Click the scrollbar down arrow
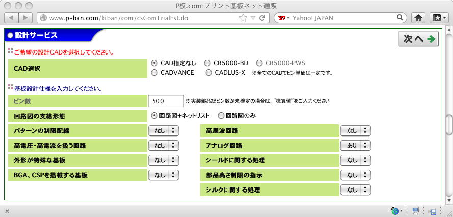 449,201
